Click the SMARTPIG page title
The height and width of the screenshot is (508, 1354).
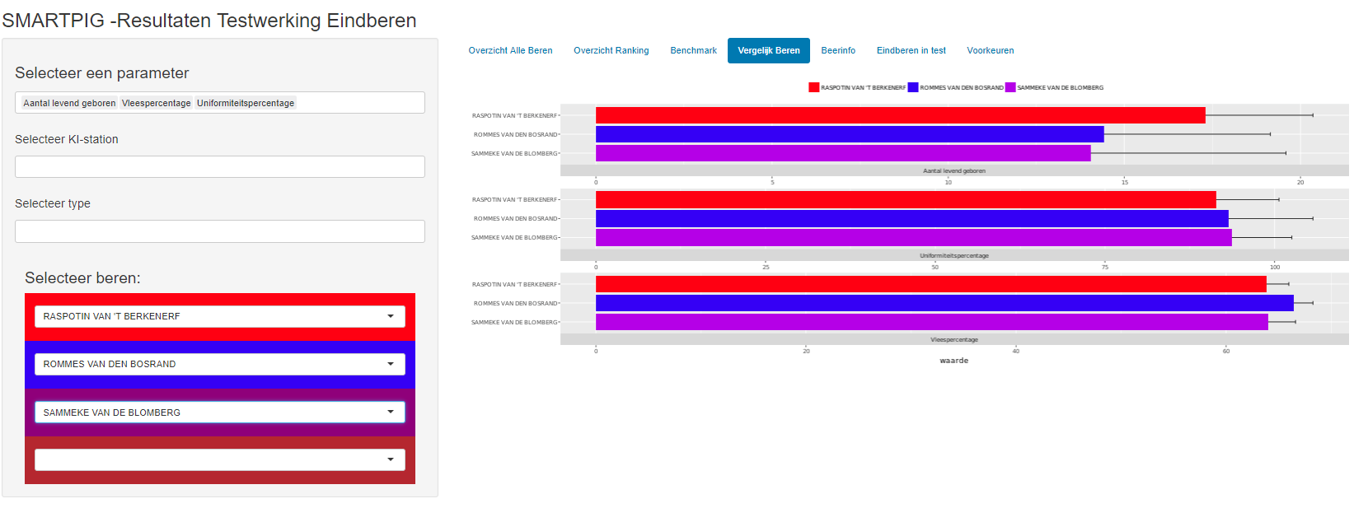[209, 21]
